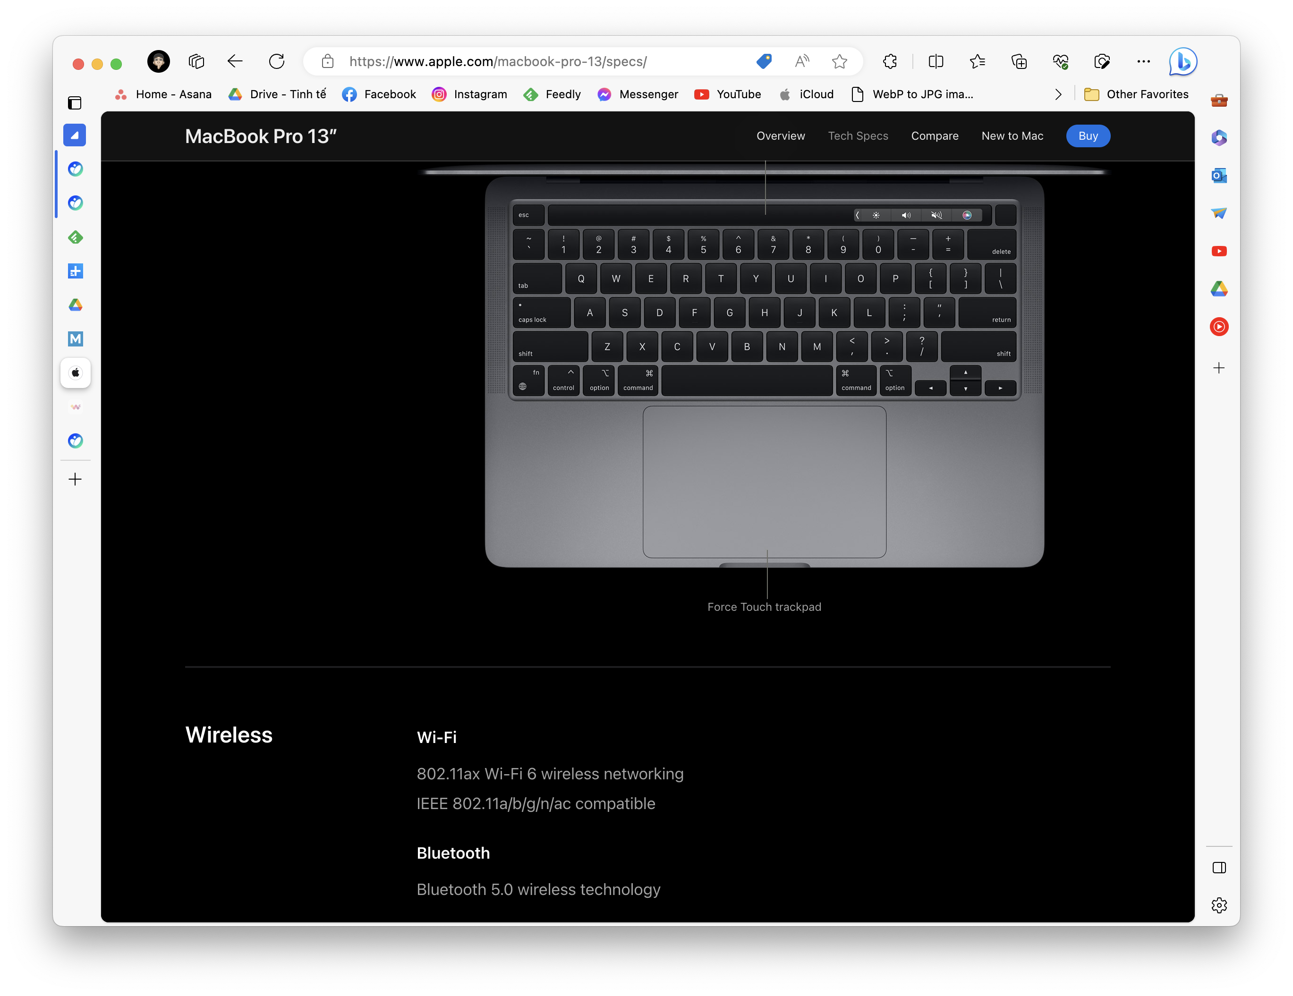Screen dimensions: 1293x996
Task: Select the Apple vertical tab
Action: (75, 373)
